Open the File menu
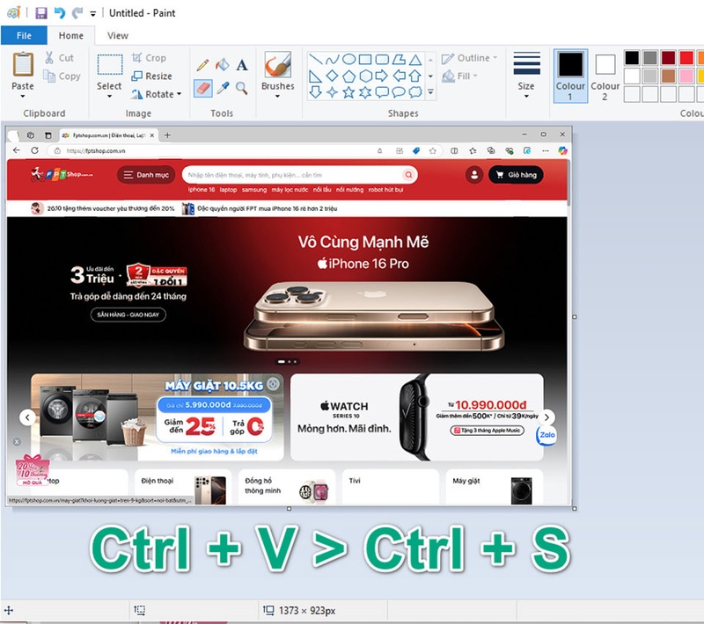Screen dimensions: 704x624 24,35
